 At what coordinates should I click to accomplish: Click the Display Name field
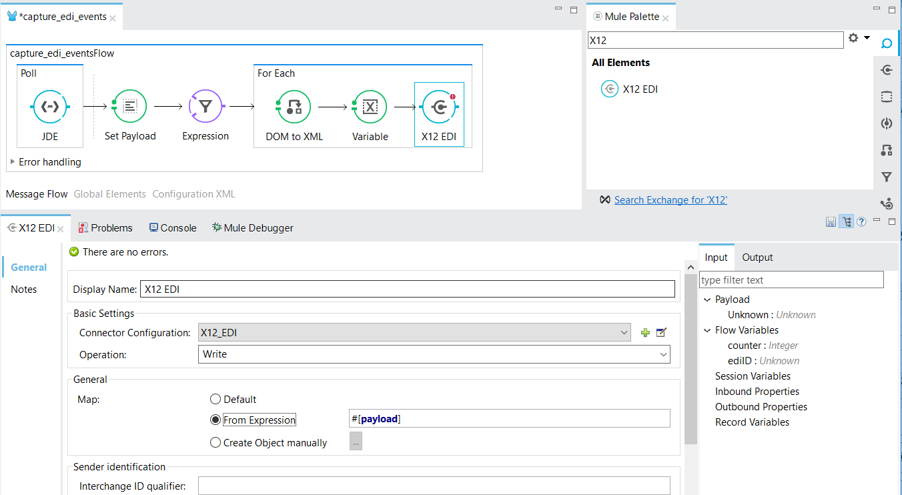[x=408, y=289]
